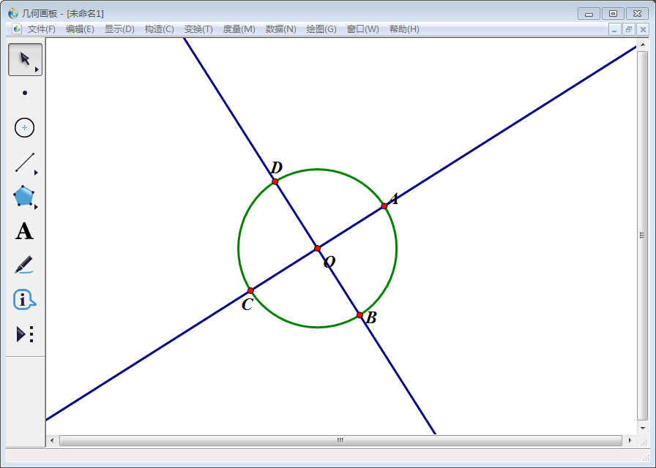Open the 帮助(H) menu
This screenshot has width=656, height=468.
pyautogui.click(x=404, y=29)
